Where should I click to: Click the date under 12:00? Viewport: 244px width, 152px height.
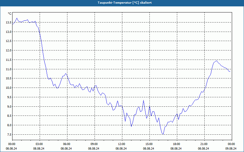[x=121, y=149]
